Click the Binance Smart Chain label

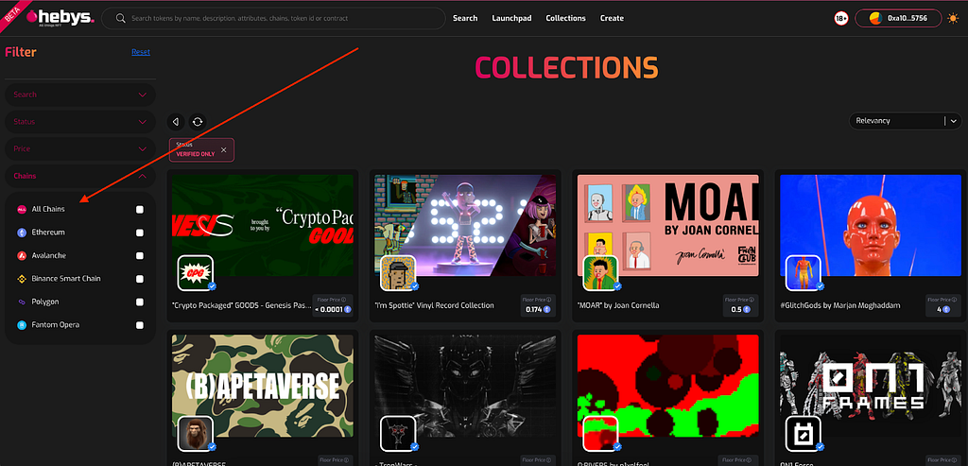tap(66, 279)
